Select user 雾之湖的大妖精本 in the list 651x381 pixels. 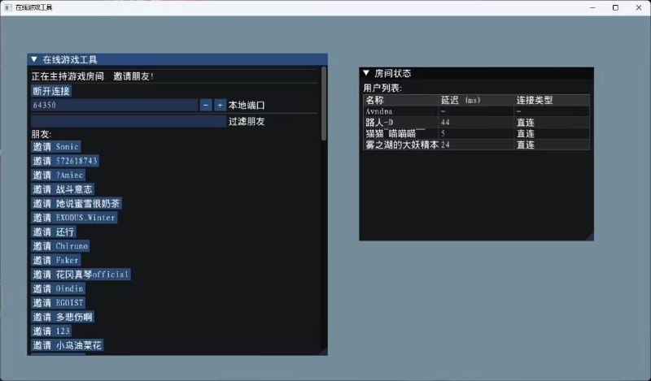[x=476, y=145]
